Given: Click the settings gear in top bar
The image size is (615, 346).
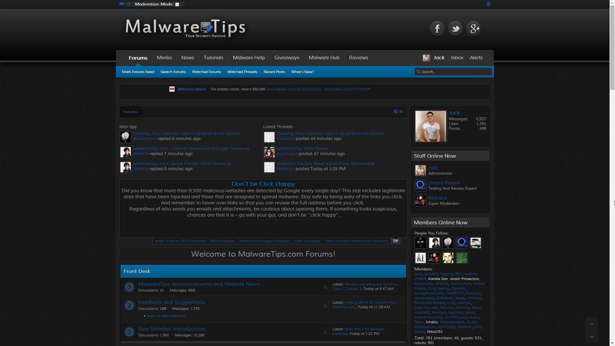Looking at the screenshot, I should pyautogui.click(x=488, y=4).
